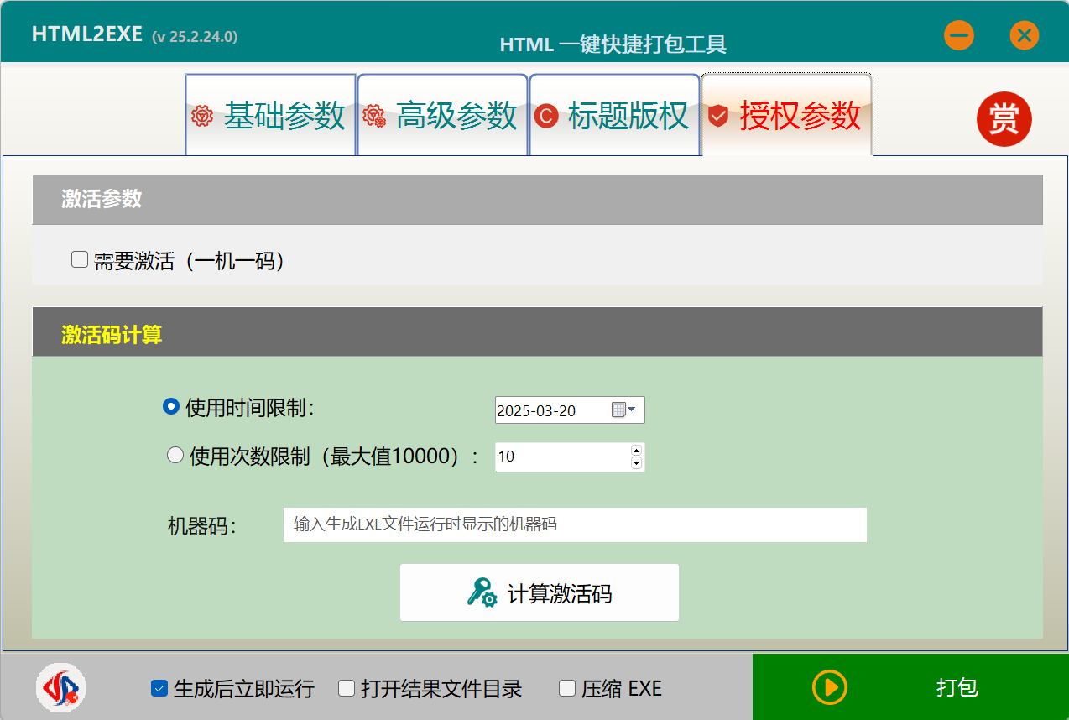This screenshot has width=1069, height=720.
Task: Click the HTML 一键快捷打包工具 subtitle
Action: (x=613, y=44)
